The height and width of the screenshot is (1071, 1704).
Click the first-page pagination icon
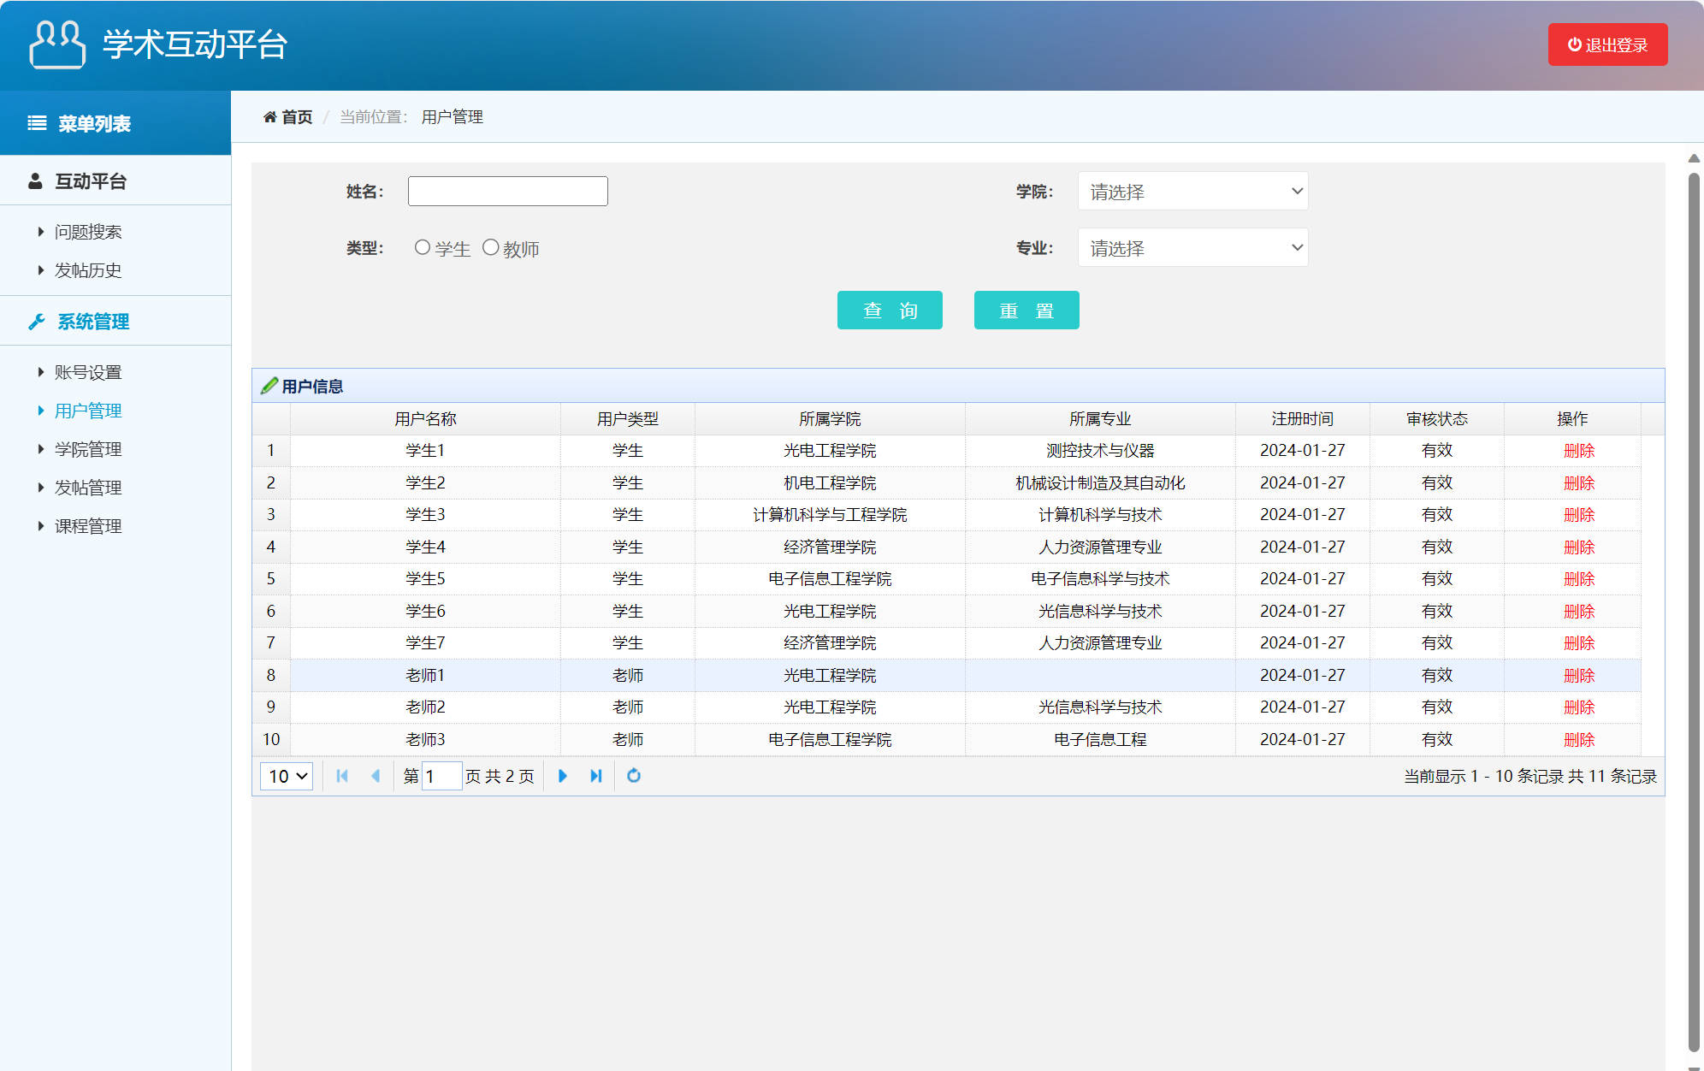tap(342, 776)
